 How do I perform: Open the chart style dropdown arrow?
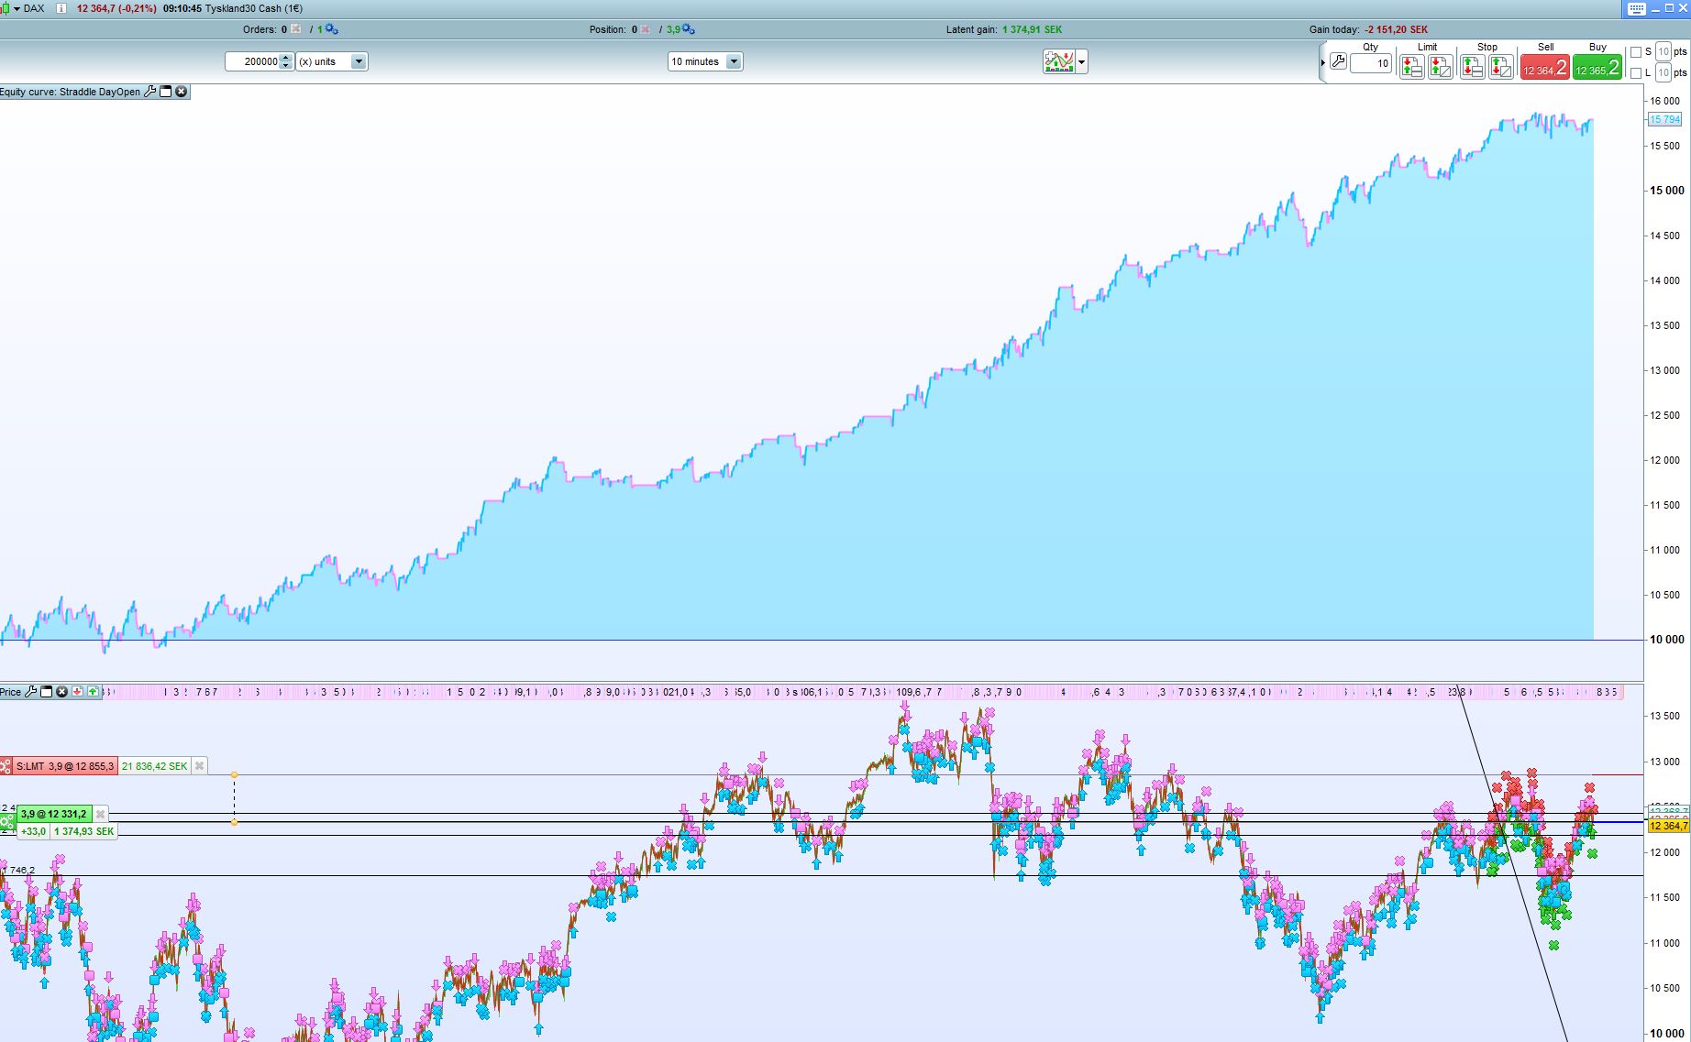[1082, 62]
